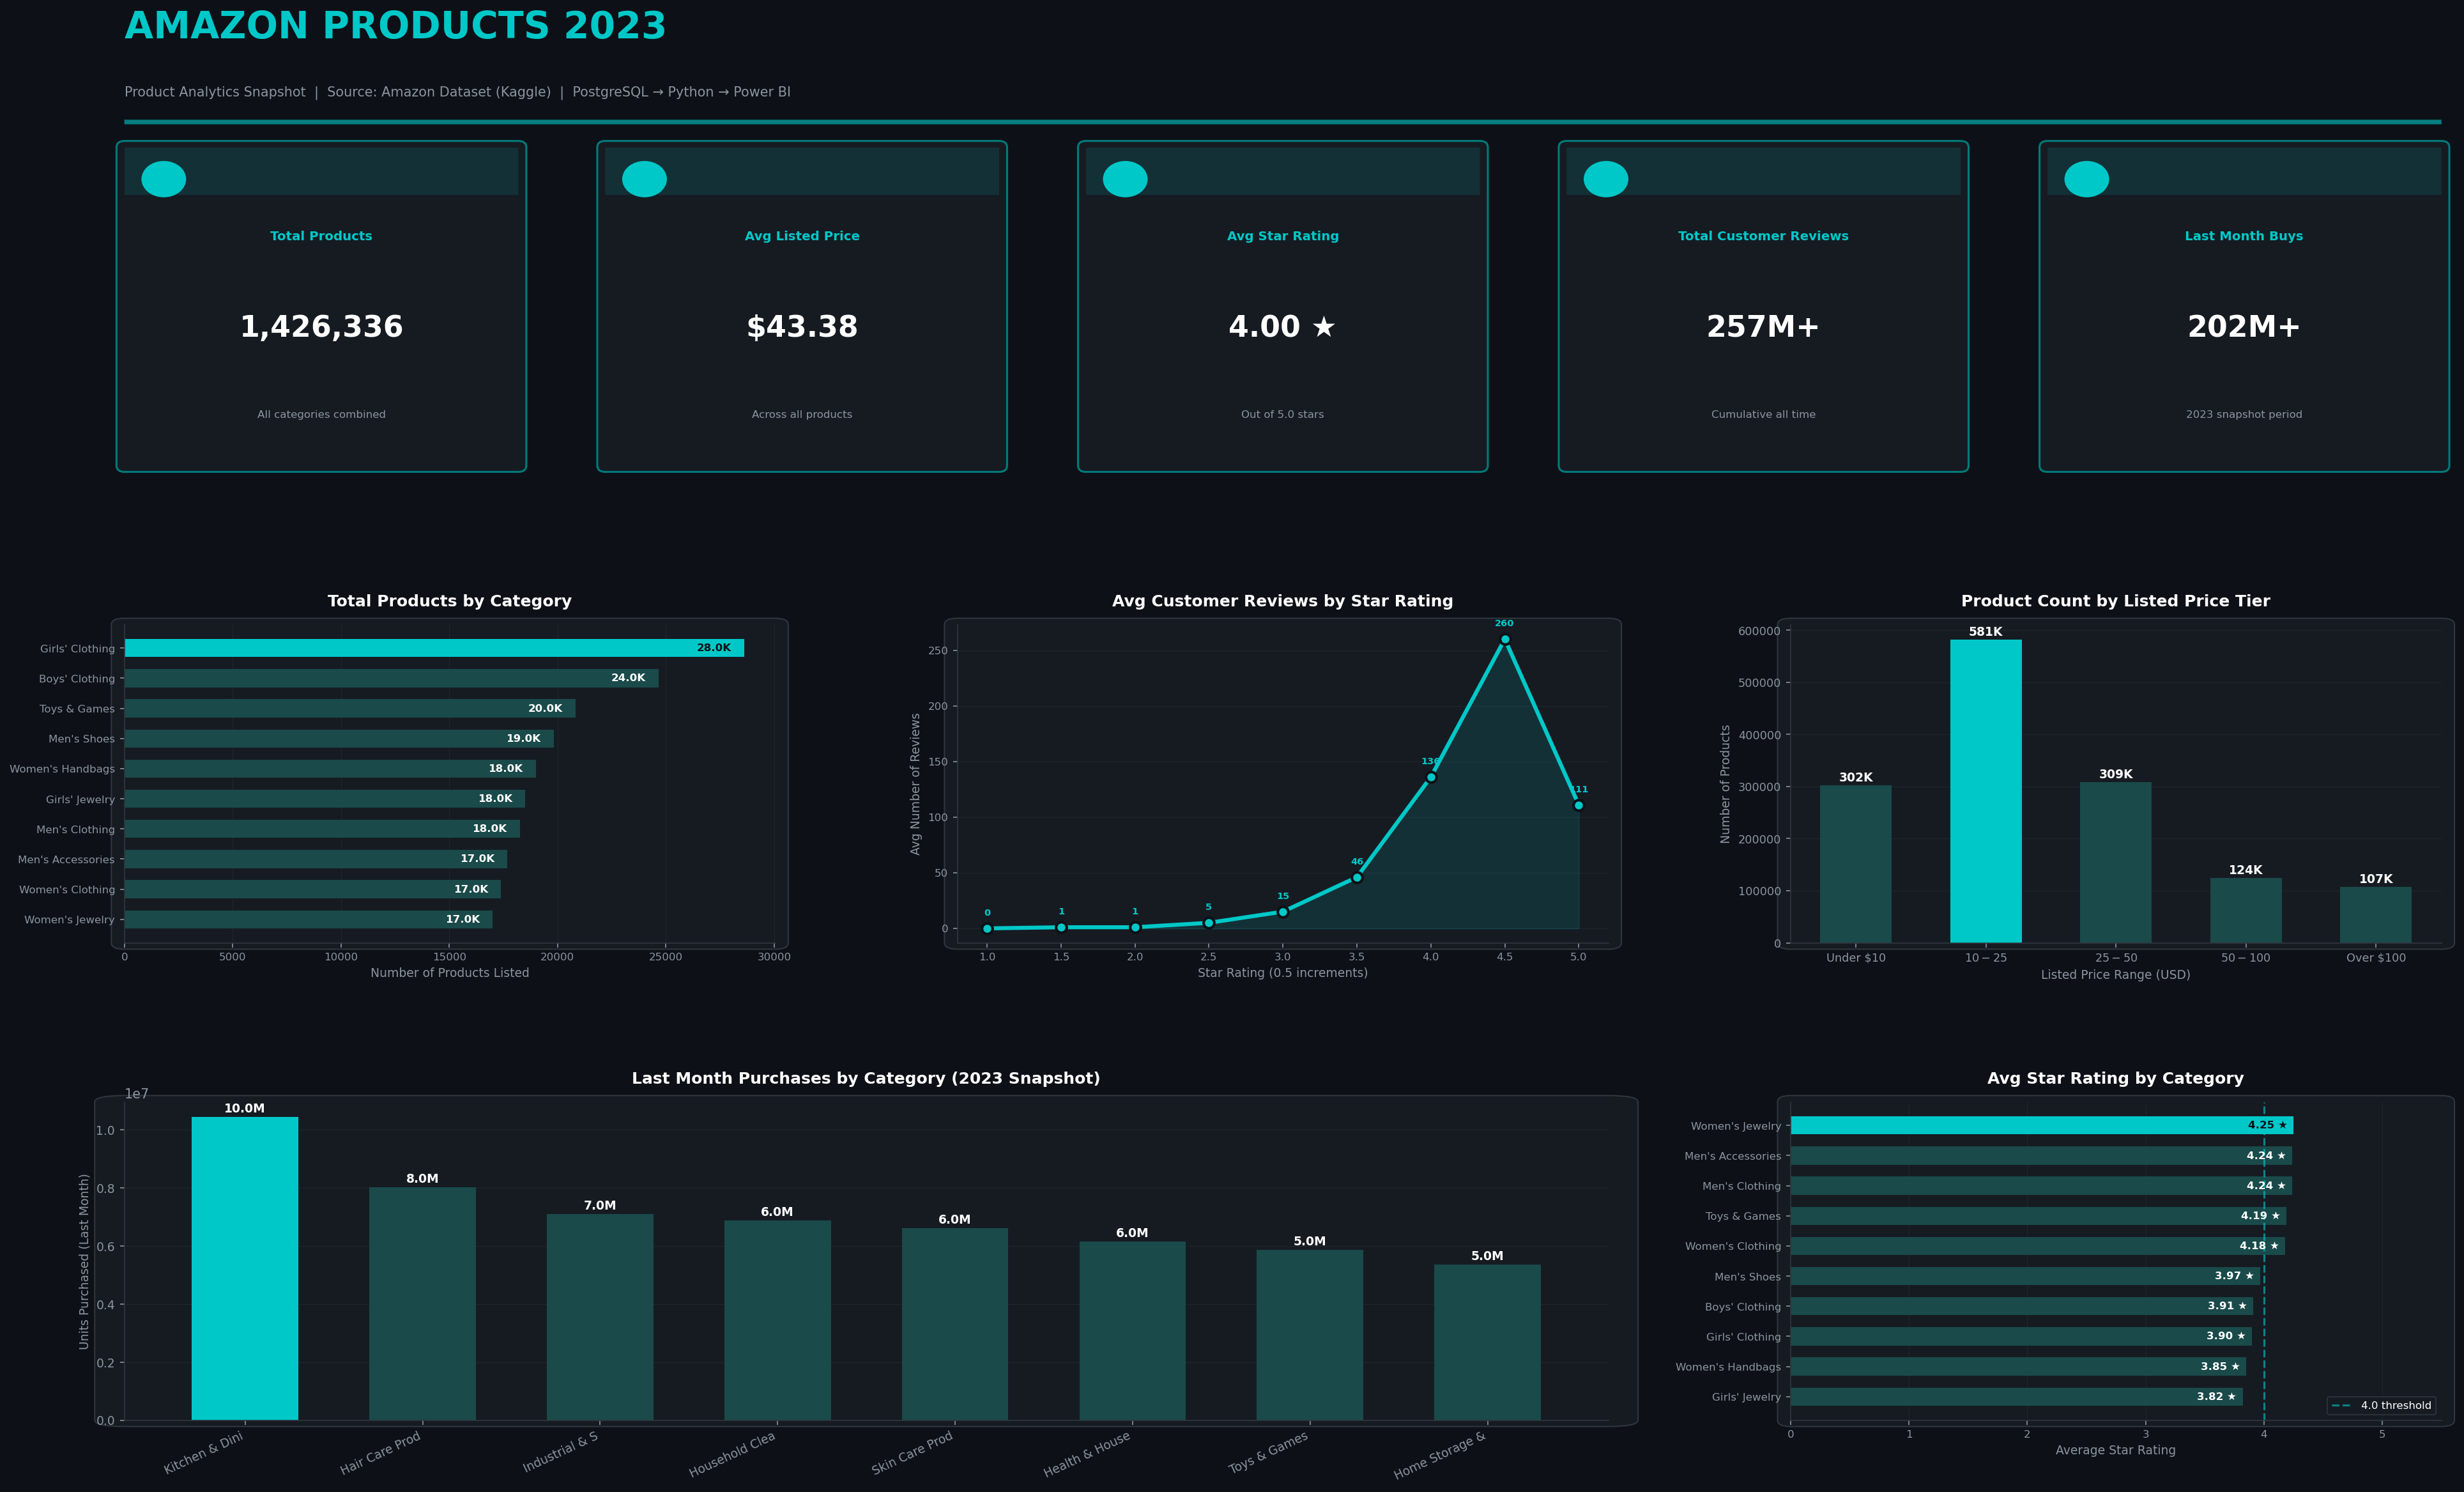Click the Girls' Clothing 3.90 star rating bar

click(x=2021, y=1336)
